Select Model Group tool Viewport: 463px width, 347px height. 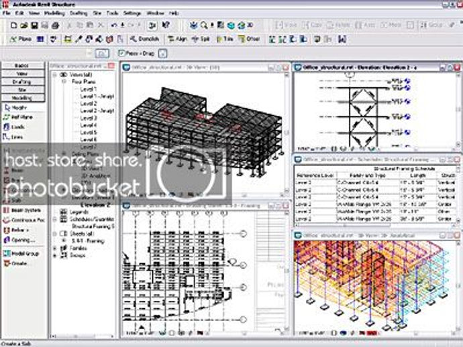(21, 253)
